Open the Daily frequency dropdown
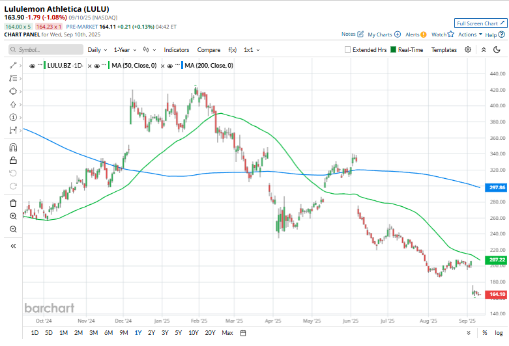 click(97, 50)
